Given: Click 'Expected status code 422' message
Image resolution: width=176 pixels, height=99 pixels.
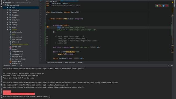Looking at the screenshot, I should click(x=21, y=76).
